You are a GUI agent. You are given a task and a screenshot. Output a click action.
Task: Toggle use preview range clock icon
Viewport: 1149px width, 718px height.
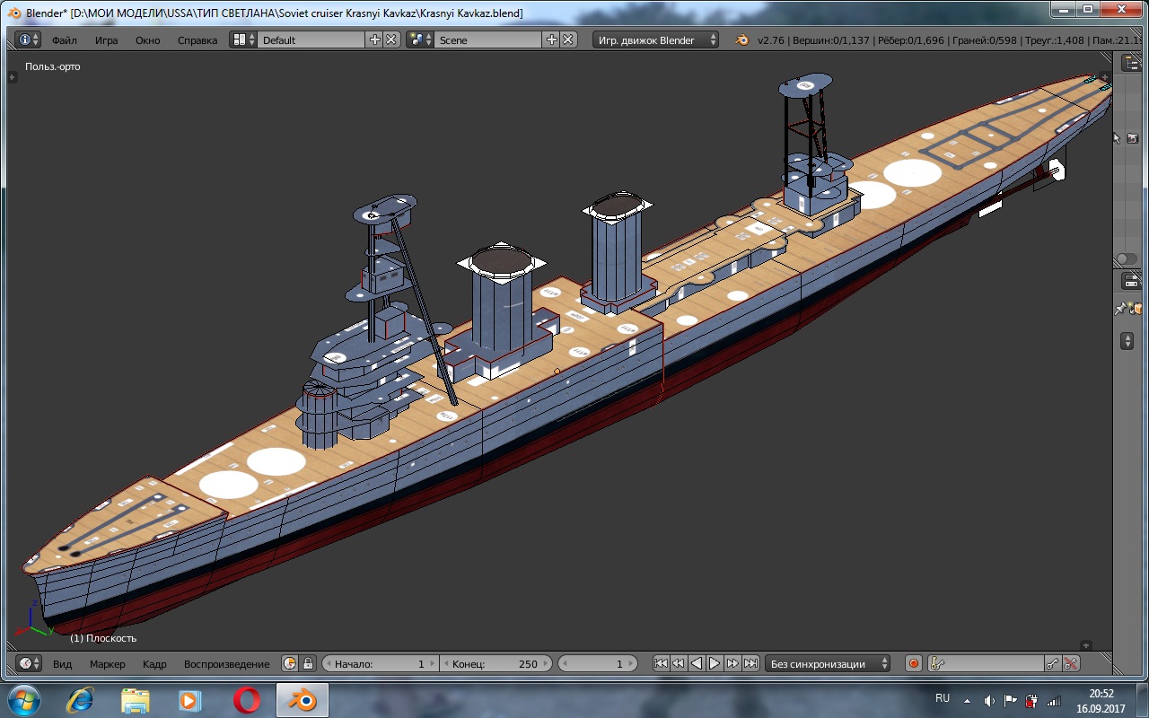click(x=290, y=664)
